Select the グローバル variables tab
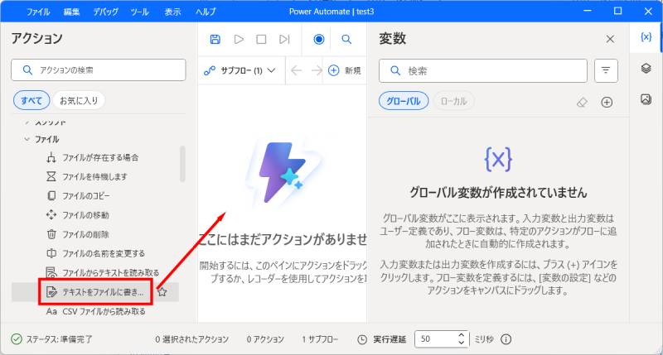This screenshot has width=663, height=355. [x=404, y=101]
